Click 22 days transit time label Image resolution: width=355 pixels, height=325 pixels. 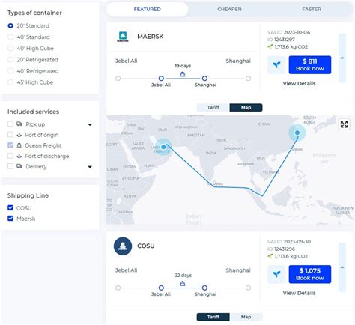[x=183, y=276]
